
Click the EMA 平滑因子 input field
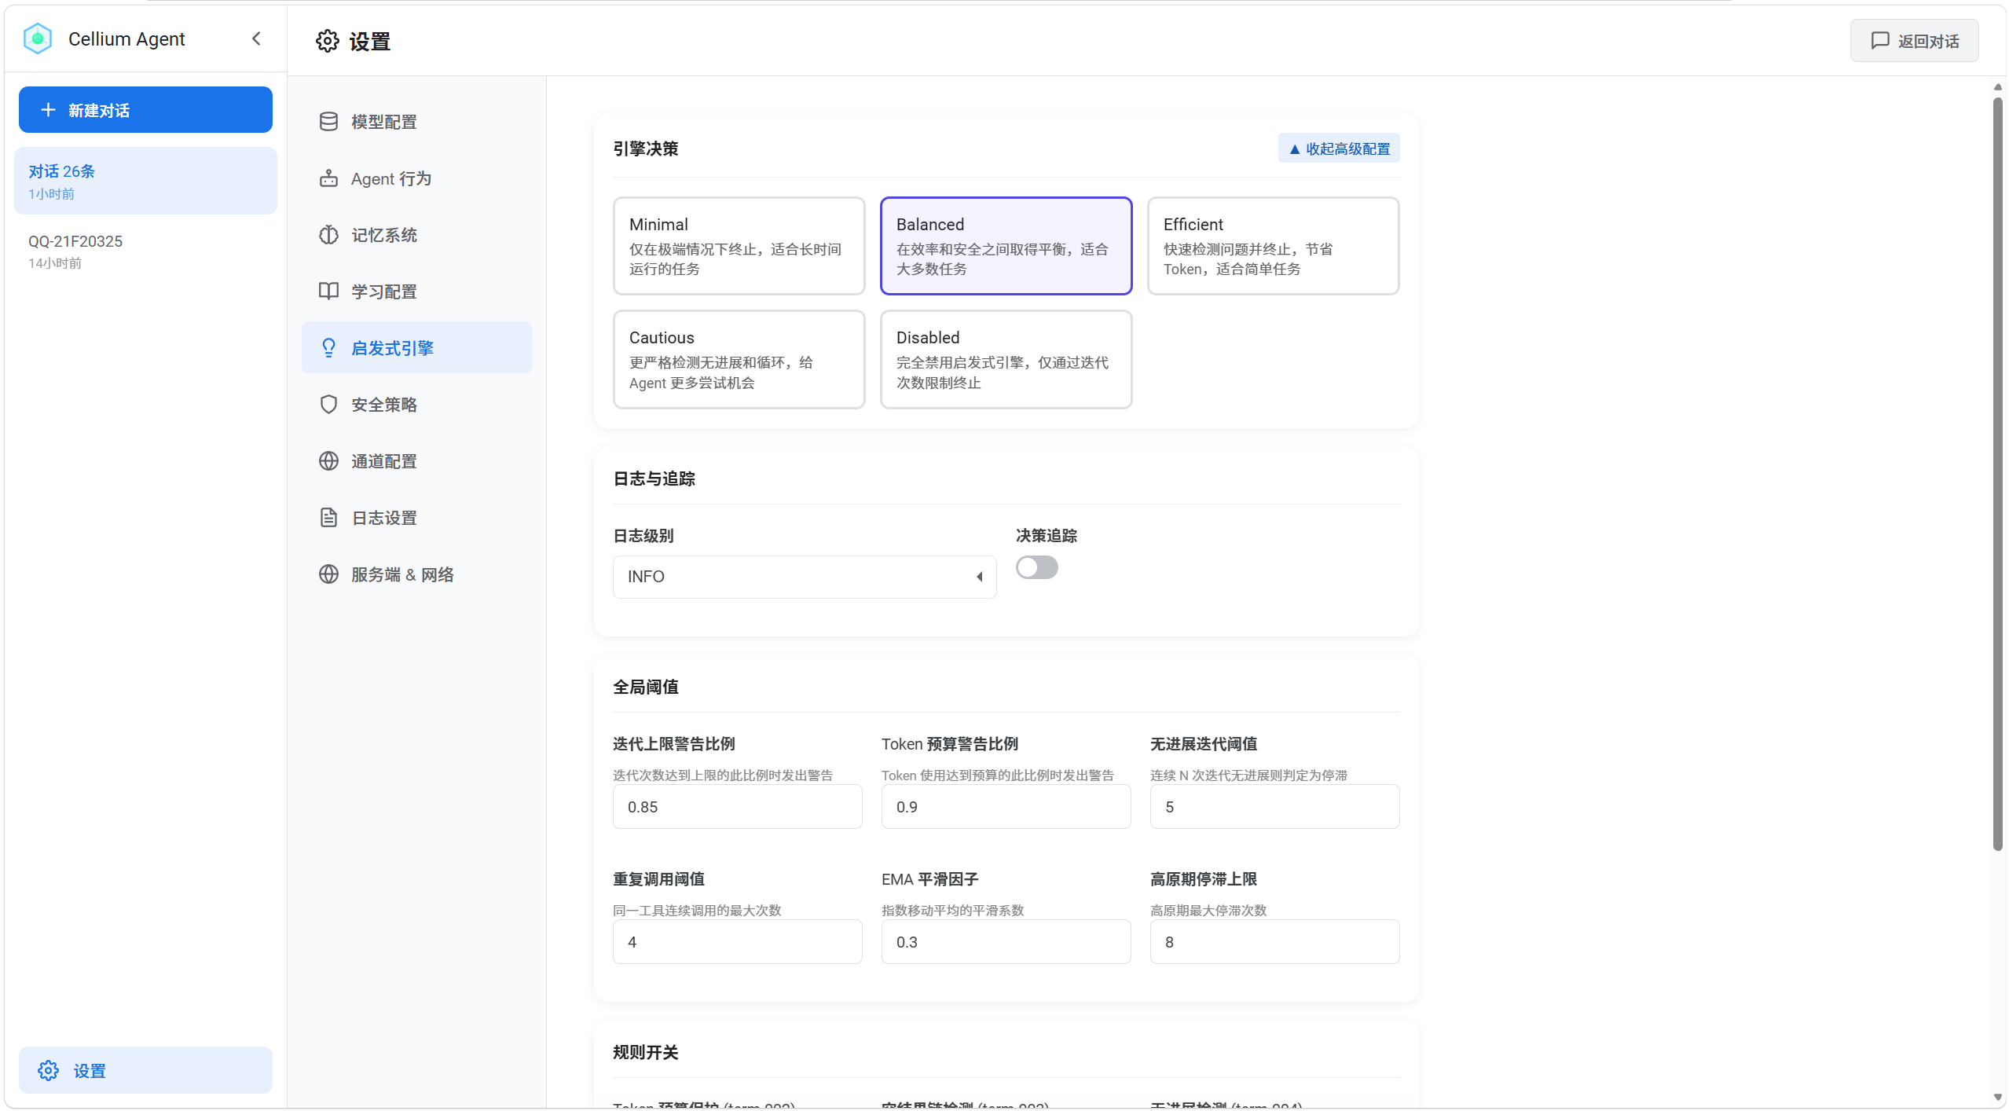point(1006,942)
